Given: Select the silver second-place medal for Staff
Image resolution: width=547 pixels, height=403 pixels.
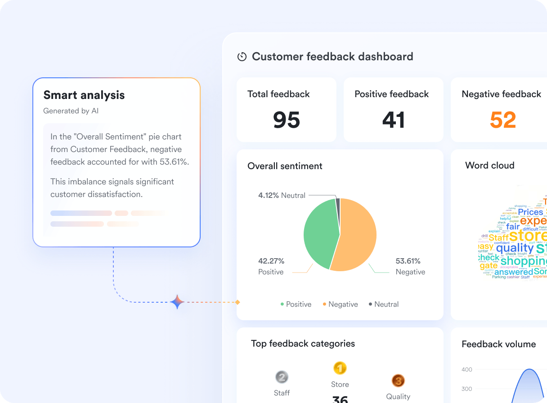Looking at the screenshot, I should coord(282,377).
